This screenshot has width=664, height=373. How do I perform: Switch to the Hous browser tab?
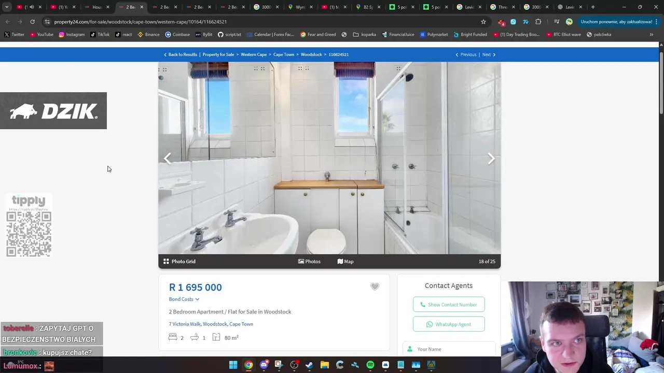[x=96, y=7]
